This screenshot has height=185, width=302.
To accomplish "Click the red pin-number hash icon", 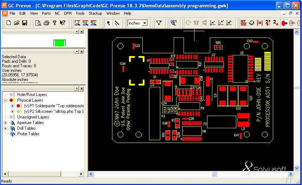I will [x=259, y=23].
